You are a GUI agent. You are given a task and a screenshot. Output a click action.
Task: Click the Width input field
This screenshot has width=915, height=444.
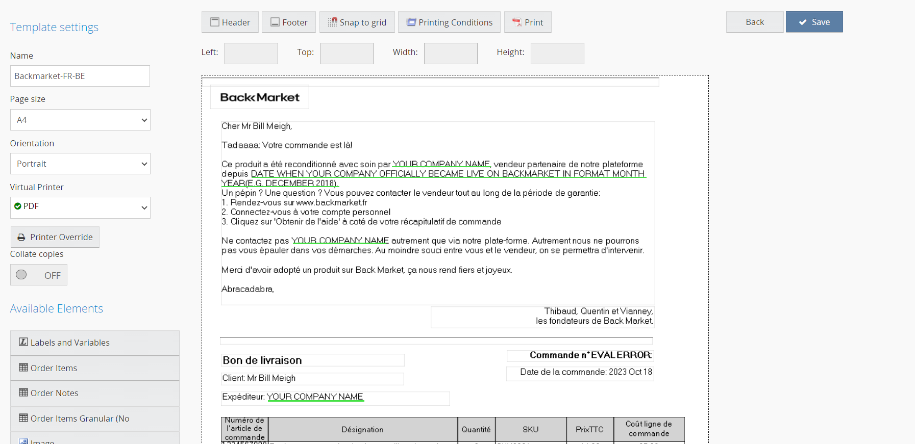click(x=451, y=54)
